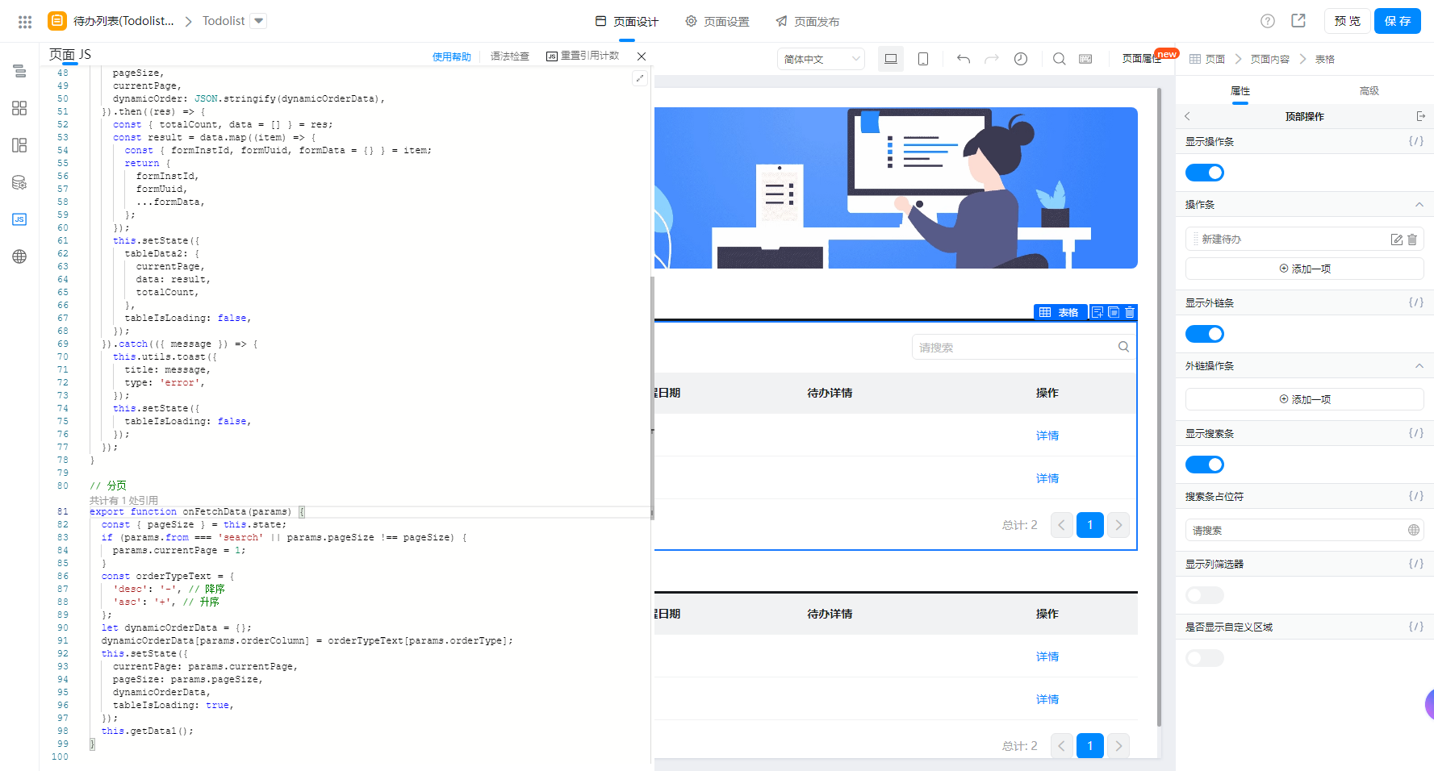Switch to 页面设计 tab

[x=627, y=22]
